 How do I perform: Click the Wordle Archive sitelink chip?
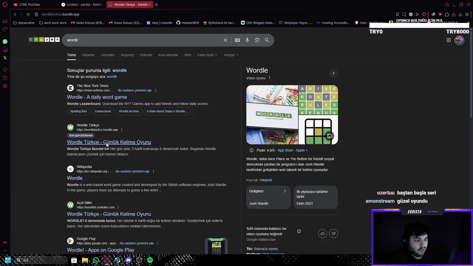coord(129,111)
